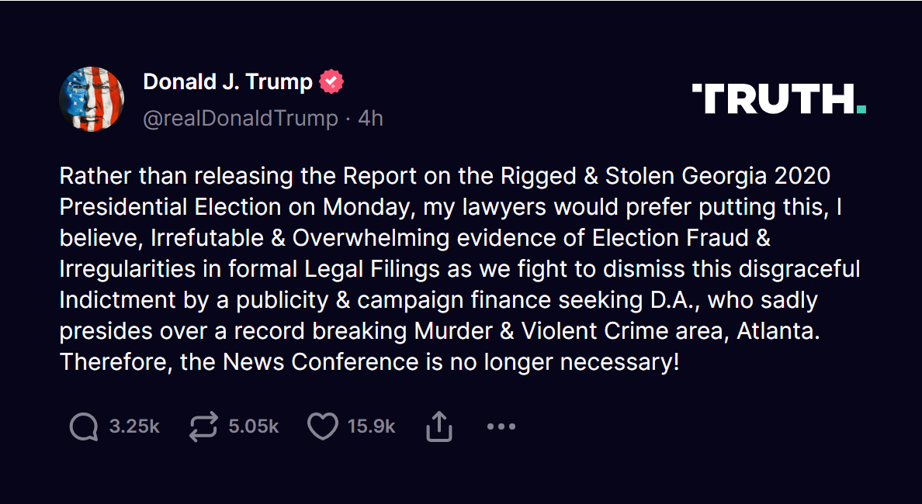This screenshot has width=922, height=504.
Task: Open the three-dot more options menu
Action: [501, 426]
